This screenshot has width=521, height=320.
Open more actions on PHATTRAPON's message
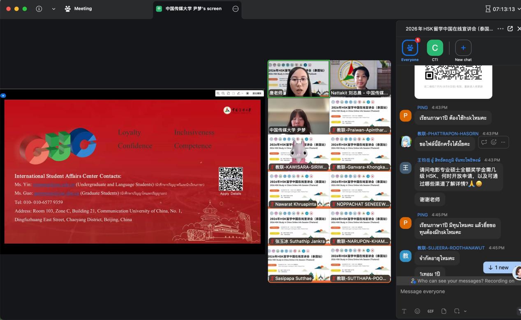[503, 142]
